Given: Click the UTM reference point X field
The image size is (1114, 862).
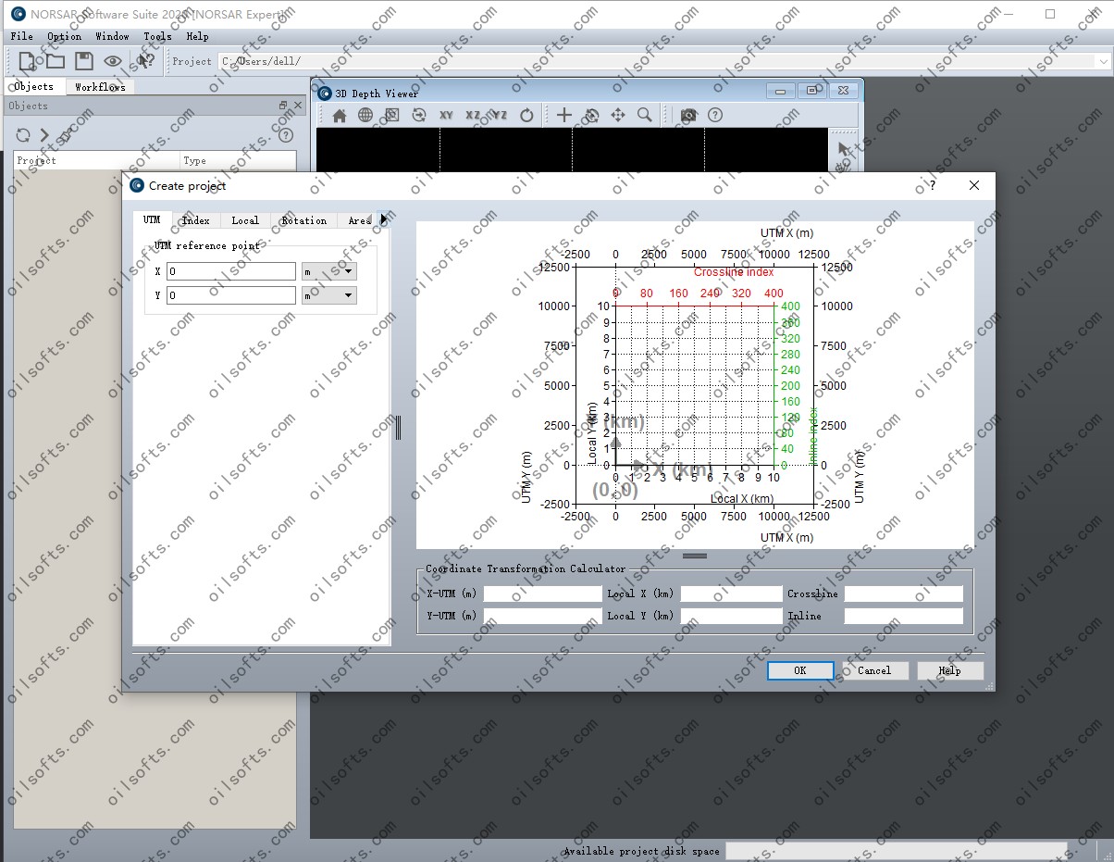Looking at the screenshot, I should pyautogui.click(x=231, y=271).
